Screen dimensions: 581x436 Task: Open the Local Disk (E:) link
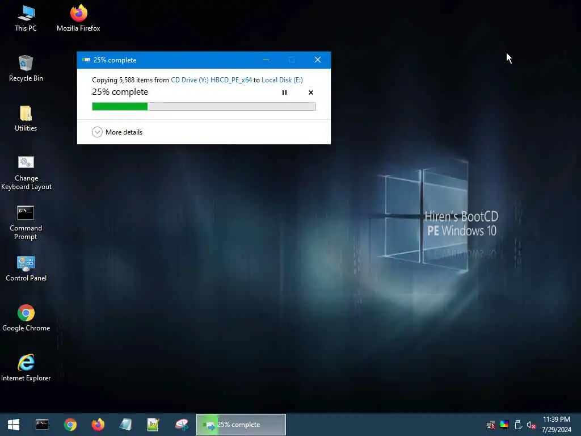[282, 79]
